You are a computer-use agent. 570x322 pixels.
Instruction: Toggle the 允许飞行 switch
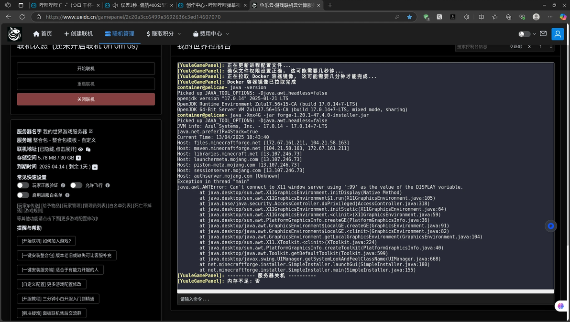point(76,185)
